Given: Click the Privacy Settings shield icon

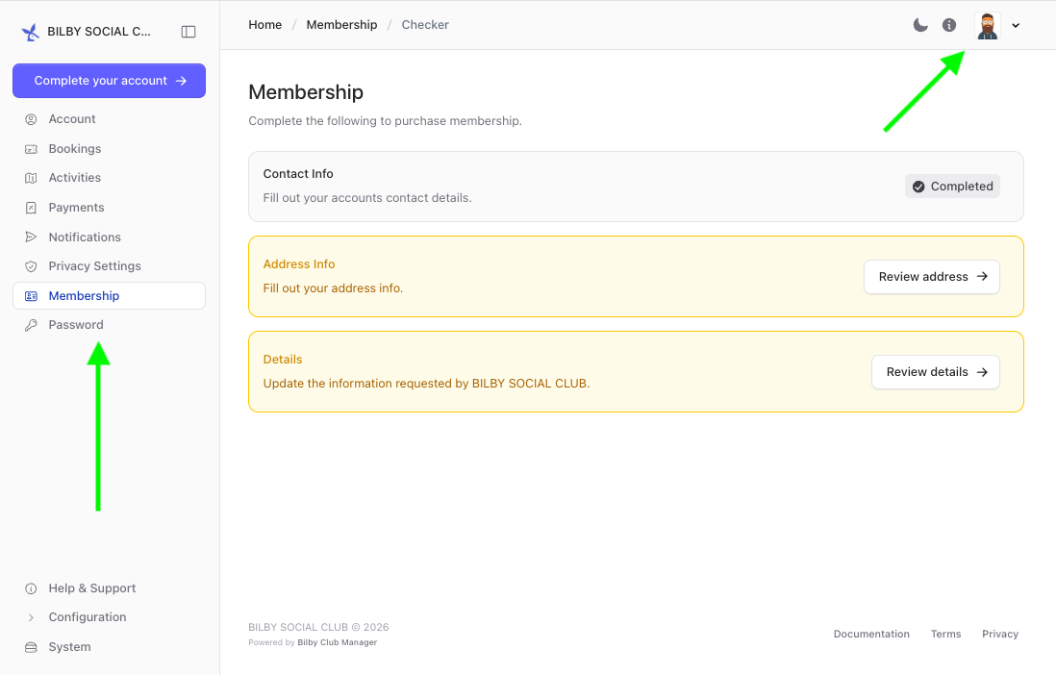Looking at the screenshot, I should click(x=31, y=266).
